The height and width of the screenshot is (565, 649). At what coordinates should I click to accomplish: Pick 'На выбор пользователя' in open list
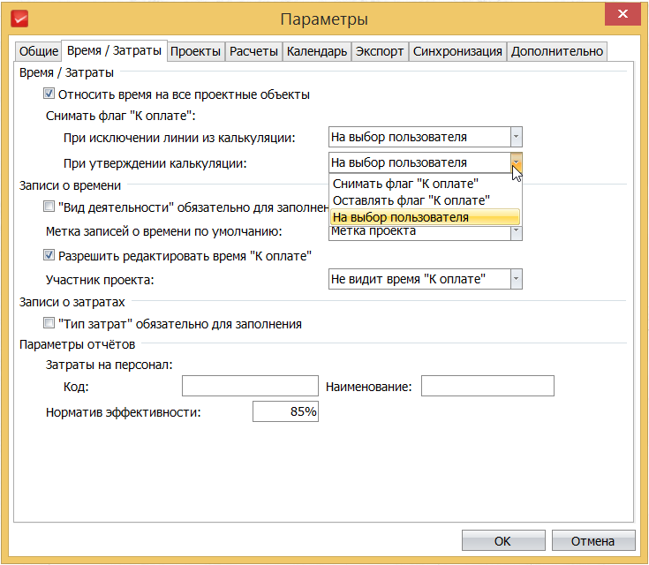400,217
